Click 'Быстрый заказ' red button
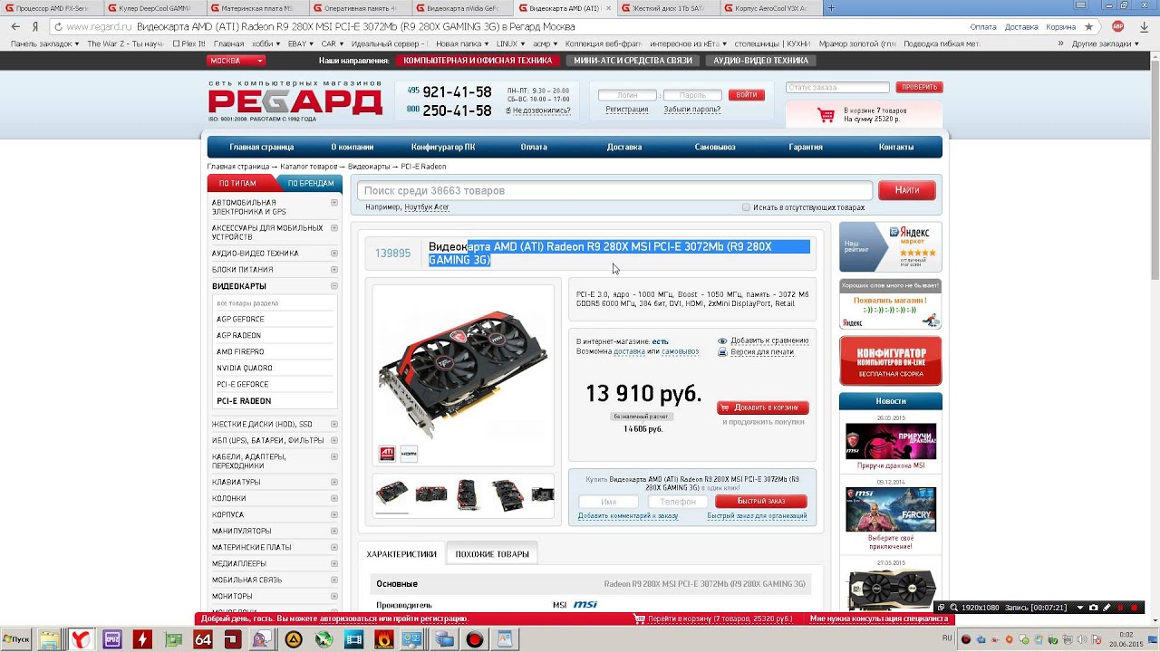The width and height of the screenshot is (1160, 652). (760, 501)
